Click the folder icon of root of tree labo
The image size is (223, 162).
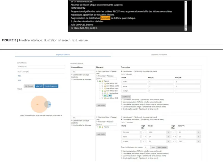[x=105, y=91]
